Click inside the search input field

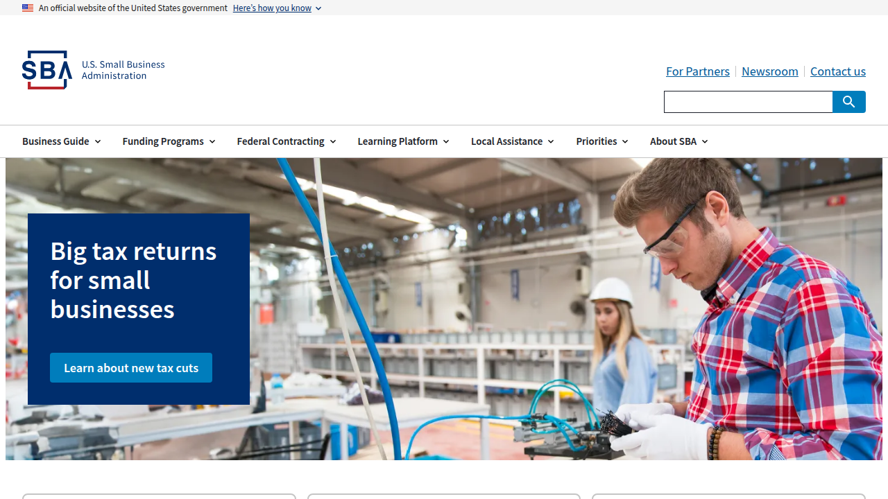coord(748,101)
